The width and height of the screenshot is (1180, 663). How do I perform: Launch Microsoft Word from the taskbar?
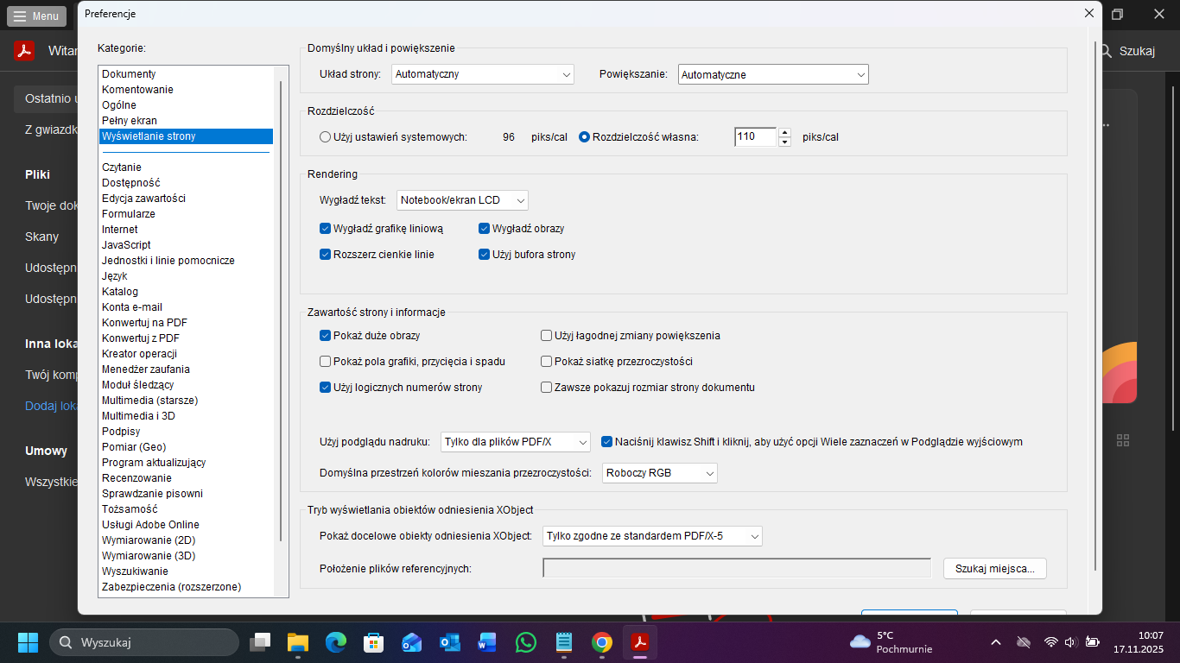[487, 642]
